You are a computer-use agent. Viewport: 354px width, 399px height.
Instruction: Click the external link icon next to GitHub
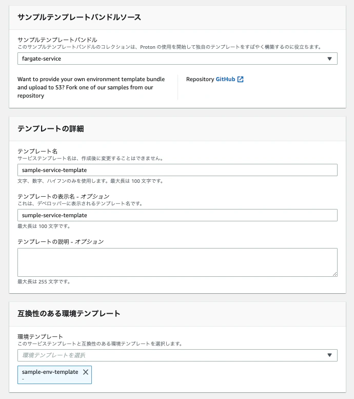[x=240, y=79]
